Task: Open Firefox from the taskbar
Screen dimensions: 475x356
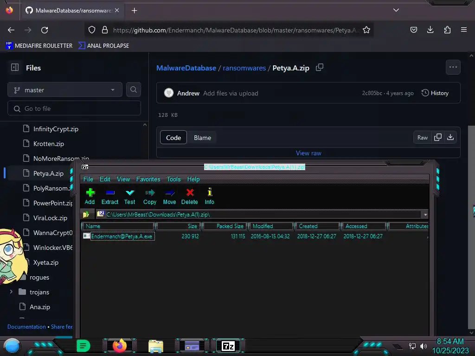Action: pyautogui.click(x=120, y=345)
